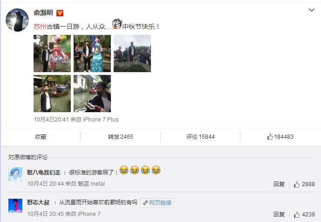This screenshot has width=321, height=222.
Task: Open the 转发 2465 tab
Action: 121,136
